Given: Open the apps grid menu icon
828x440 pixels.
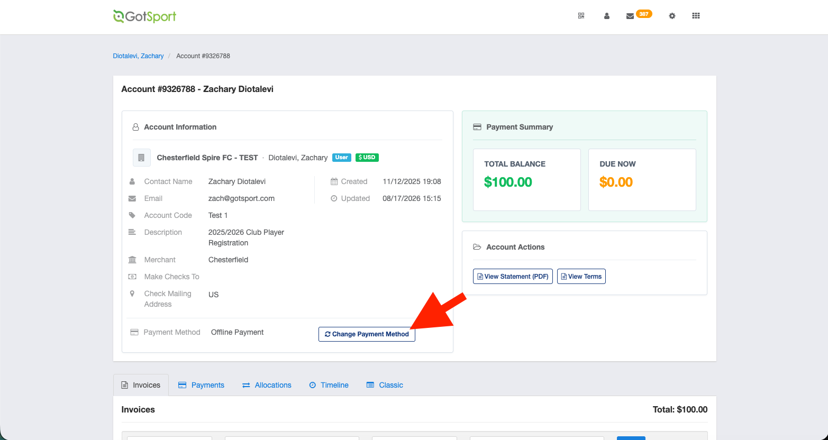Looking at the screenshot, I should click(696, 16).
